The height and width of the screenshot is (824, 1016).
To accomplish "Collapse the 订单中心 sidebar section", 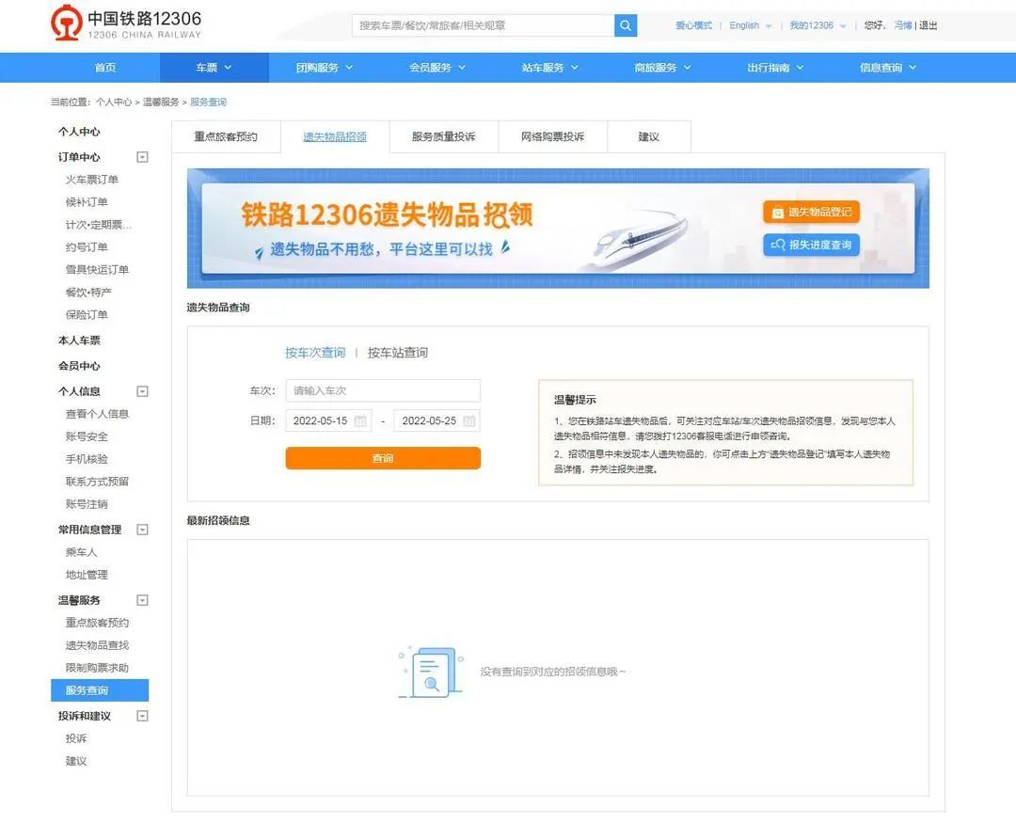I will [x=143, y=157].
